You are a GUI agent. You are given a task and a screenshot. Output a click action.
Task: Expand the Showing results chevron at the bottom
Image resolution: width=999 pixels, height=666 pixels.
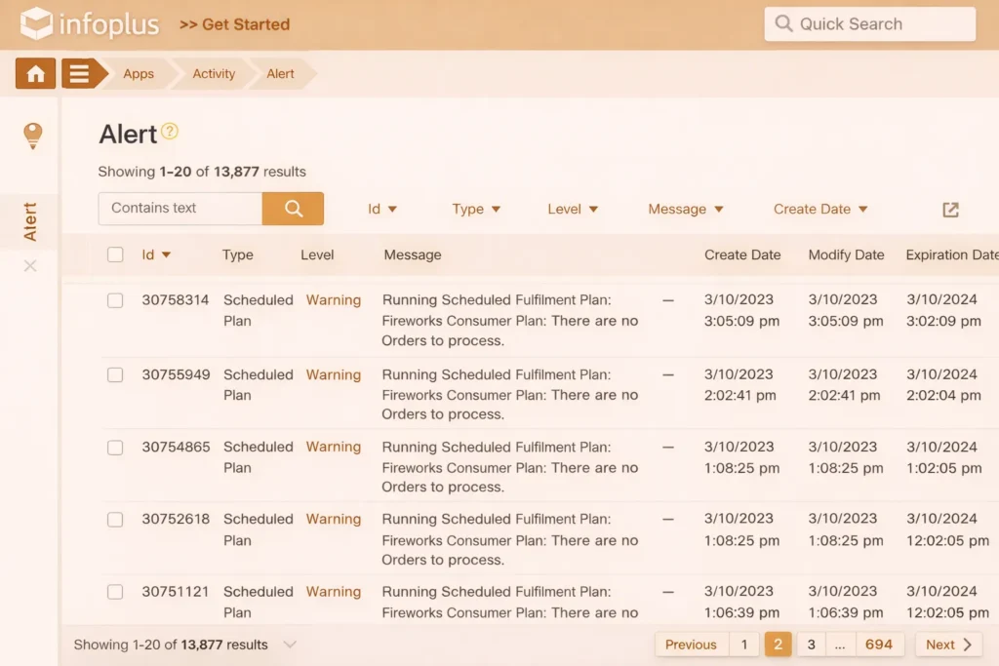[290, 645]
